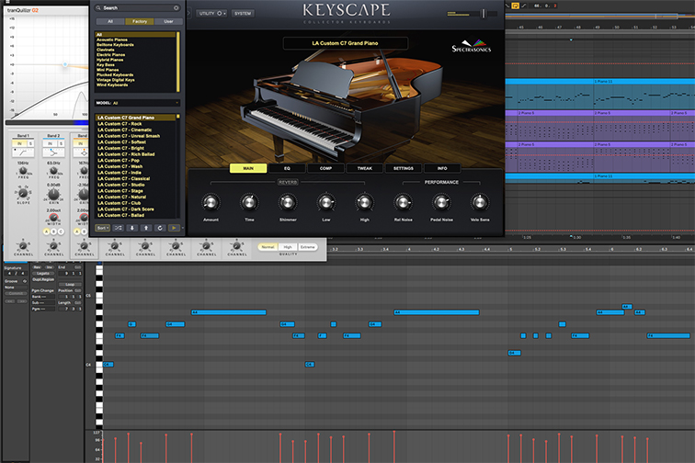
Task: Select Band 1 high-pass filter shape icon
Action: click(23, 152)
